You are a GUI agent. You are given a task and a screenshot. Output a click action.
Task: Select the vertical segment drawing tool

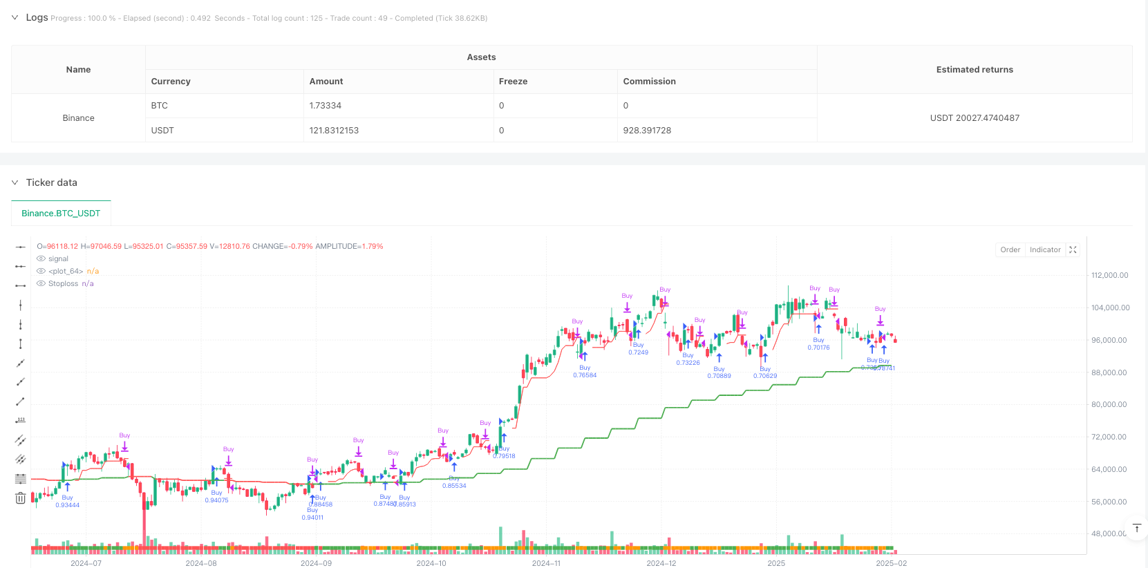(x=21, y=343)
